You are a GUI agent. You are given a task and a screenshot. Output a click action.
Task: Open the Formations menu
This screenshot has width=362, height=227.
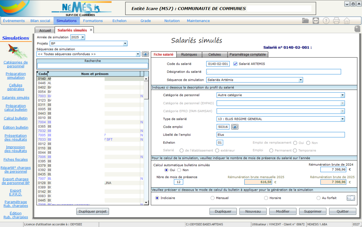[x=93, y=21]
